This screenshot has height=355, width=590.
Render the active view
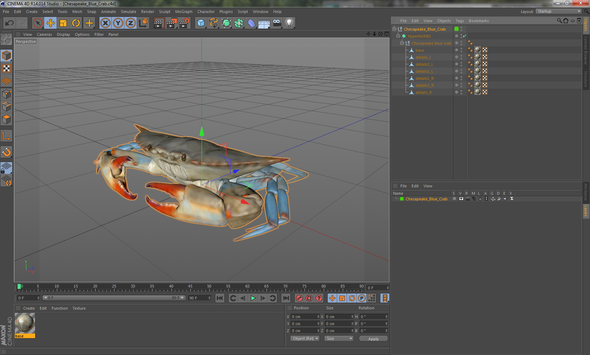tap(159, 23)
